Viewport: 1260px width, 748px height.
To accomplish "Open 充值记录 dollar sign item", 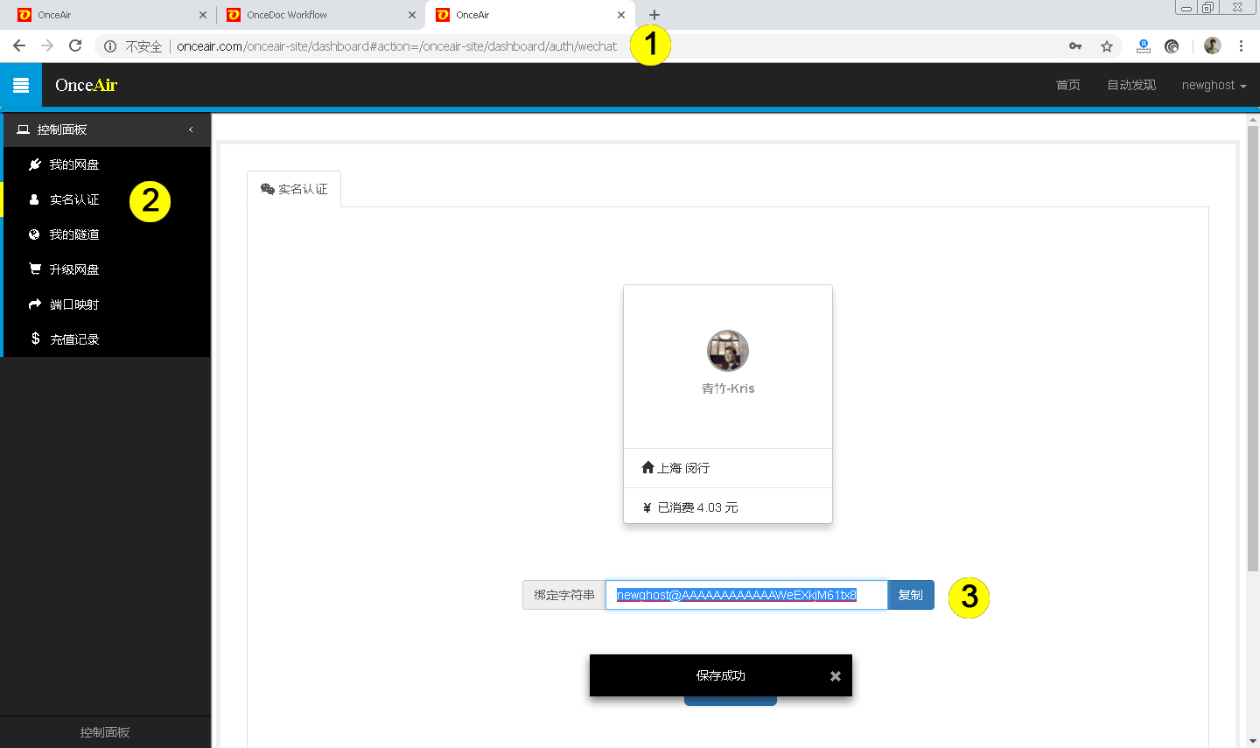I will point(73,339).
